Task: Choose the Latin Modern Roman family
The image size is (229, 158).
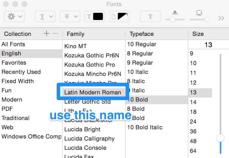Action: click(x=94, y=92)
